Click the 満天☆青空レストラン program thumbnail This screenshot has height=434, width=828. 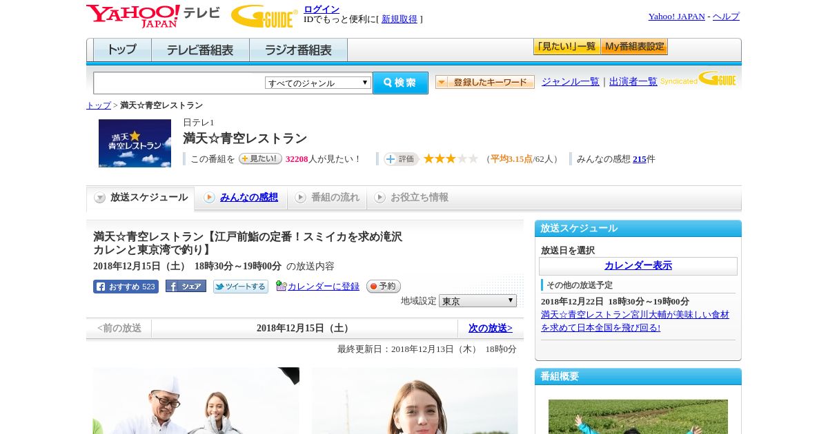tap(135, 143)
